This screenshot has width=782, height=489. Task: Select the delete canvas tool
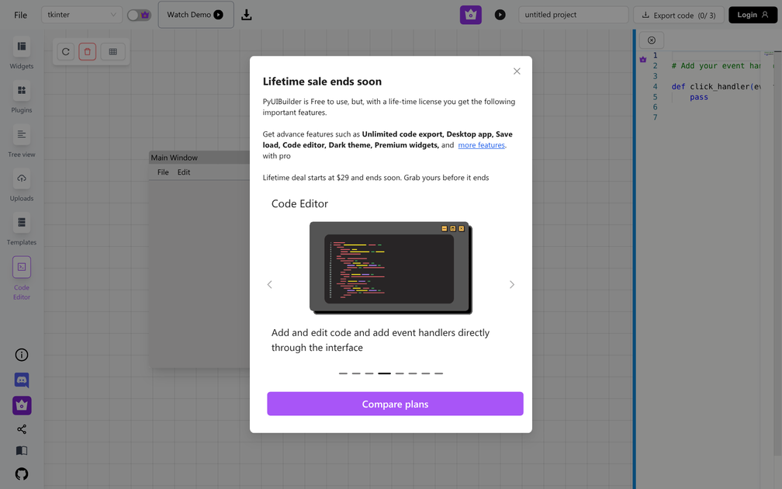tap(87, 51)
